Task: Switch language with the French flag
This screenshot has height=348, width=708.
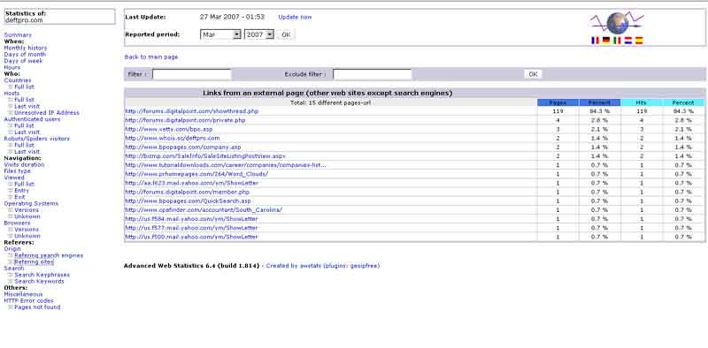Action: pyautogui.click(x=595, y=41)
